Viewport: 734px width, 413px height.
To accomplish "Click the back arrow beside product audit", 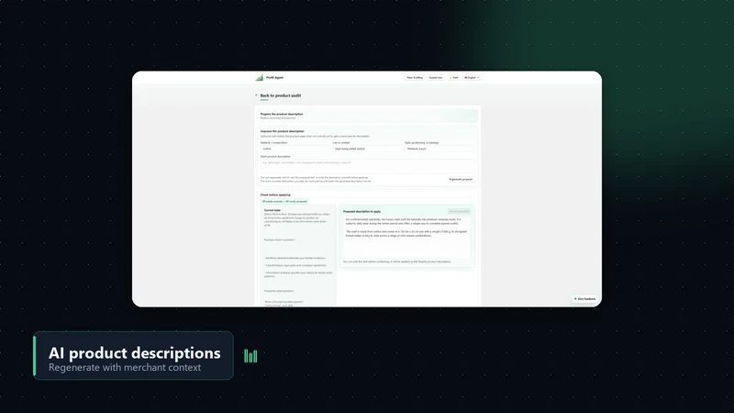I will point(256,95).
